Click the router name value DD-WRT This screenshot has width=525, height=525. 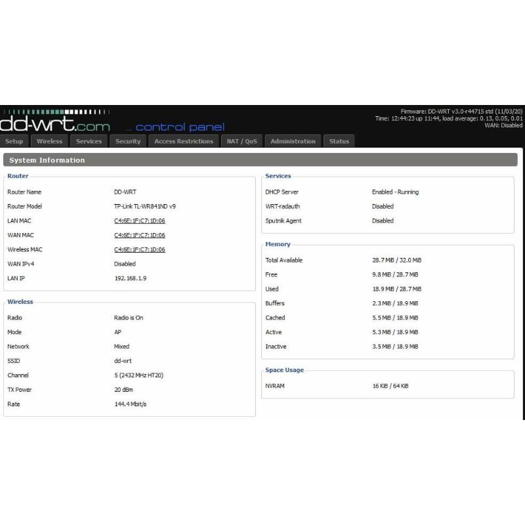(x=125, y=192)
